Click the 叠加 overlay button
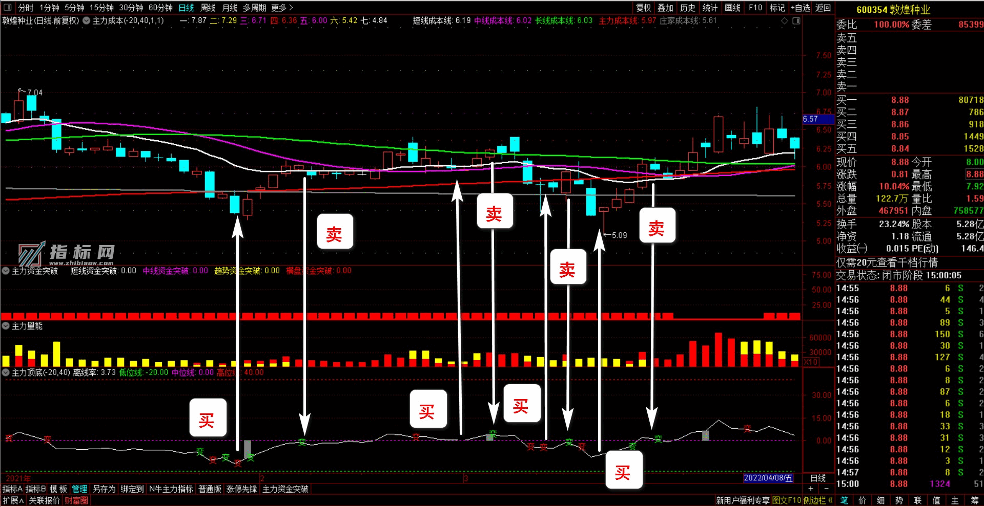The height and width of the screenshot is (507, 984). click(x=665, y=8)
